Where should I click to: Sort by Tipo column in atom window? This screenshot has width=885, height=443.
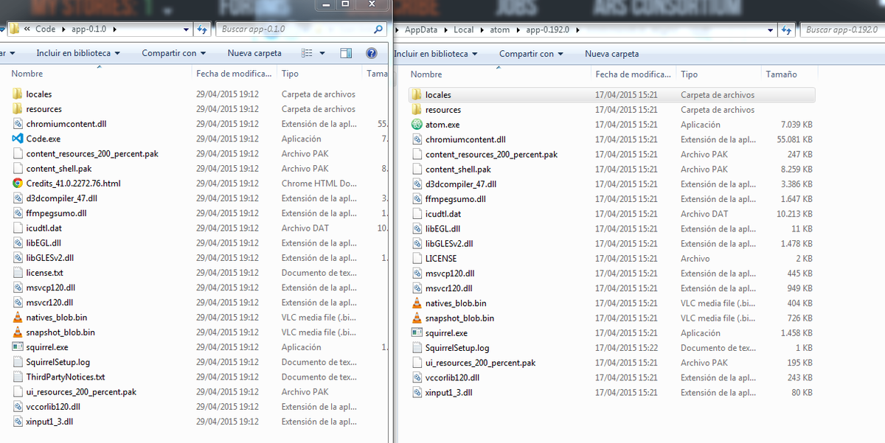719,74
